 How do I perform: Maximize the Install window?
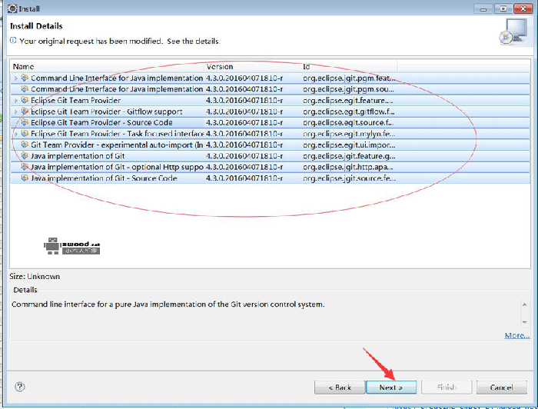(x=503, y=8)
